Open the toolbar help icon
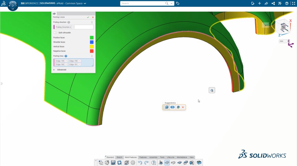Viewport: 297px width, 166px height. [x=154, y=163]
